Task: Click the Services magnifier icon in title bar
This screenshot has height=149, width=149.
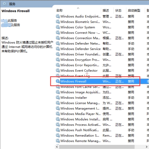Action: click(x=5, y=4)
